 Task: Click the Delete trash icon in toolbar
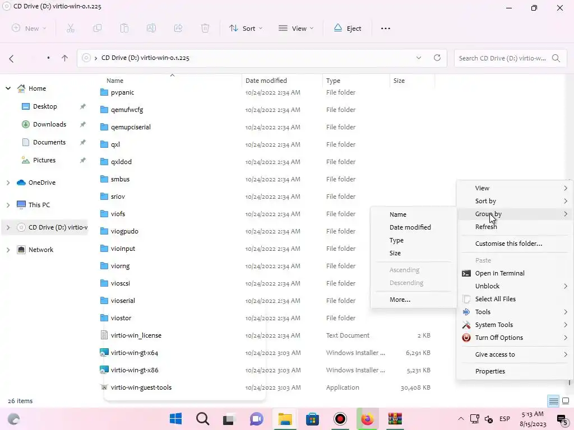pos(205,28)
